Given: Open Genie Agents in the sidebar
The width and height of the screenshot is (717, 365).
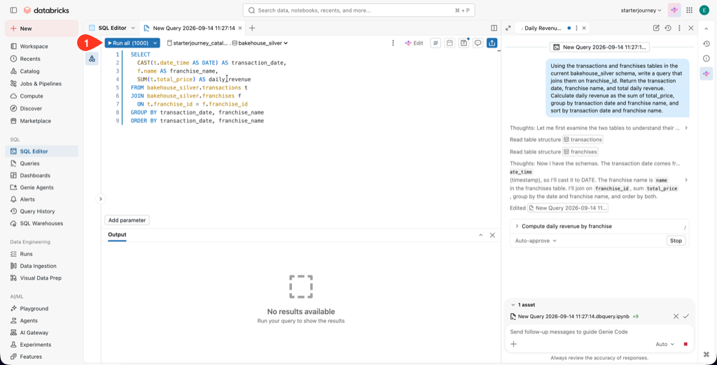Looking at the screenshot, I should (36, 187).
